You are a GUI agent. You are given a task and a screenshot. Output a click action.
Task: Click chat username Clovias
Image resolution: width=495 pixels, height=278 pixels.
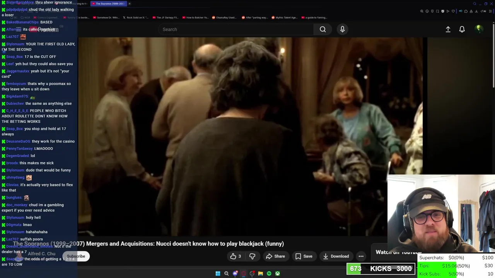pyautogui.click(x=12, y=185)
